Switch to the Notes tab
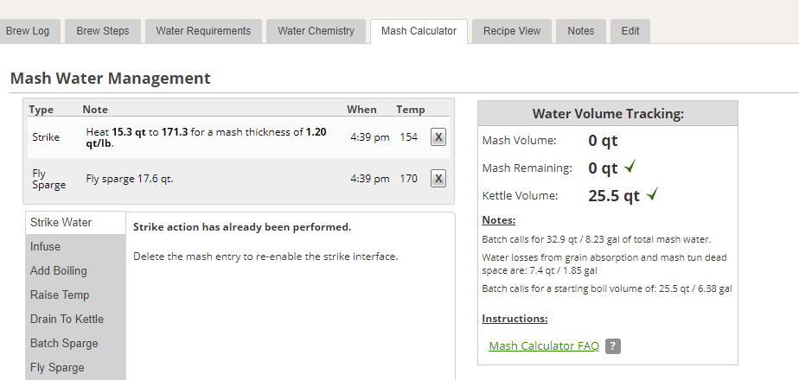The width and height of the screenshot is (799, 380). coord(581,31)
